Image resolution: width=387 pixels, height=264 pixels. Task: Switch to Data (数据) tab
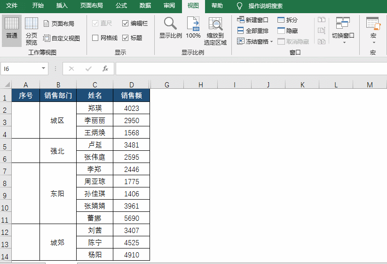pyautogui.click(x=145, y=6)
